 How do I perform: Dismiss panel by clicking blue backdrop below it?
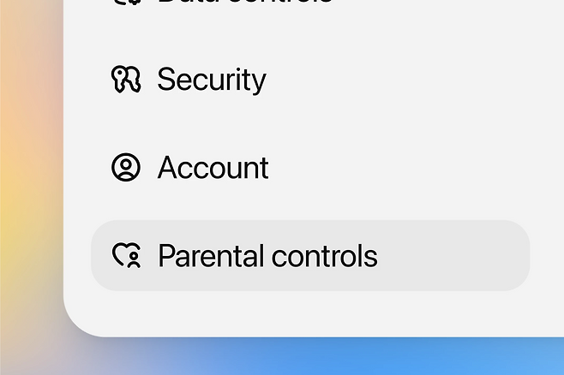point(343,358)
